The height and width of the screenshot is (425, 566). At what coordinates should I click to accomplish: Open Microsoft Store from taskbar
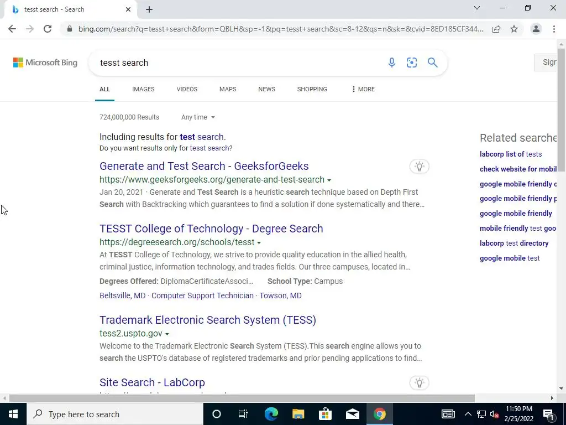(x=325, y=414)
